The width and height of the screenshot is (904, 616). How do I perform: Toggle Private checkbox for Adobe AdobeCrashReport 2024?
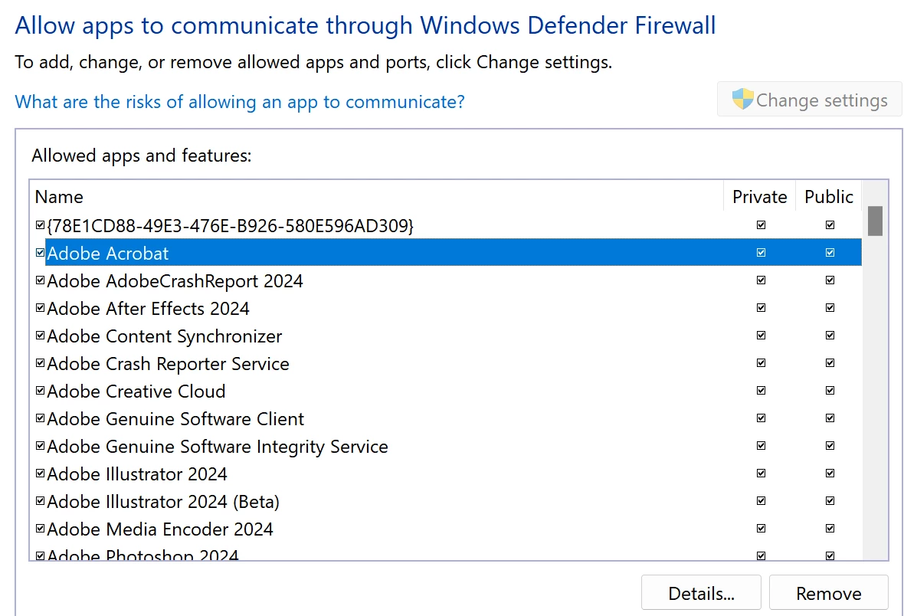[x=761, y=280]
